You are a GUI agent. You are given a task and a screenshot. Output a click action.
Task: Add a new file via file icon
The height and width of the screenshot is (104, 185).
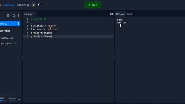(8, 15)
